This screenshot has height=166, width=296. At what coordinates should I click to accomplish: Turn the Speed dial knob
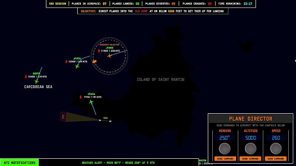[x=276, y=148]
